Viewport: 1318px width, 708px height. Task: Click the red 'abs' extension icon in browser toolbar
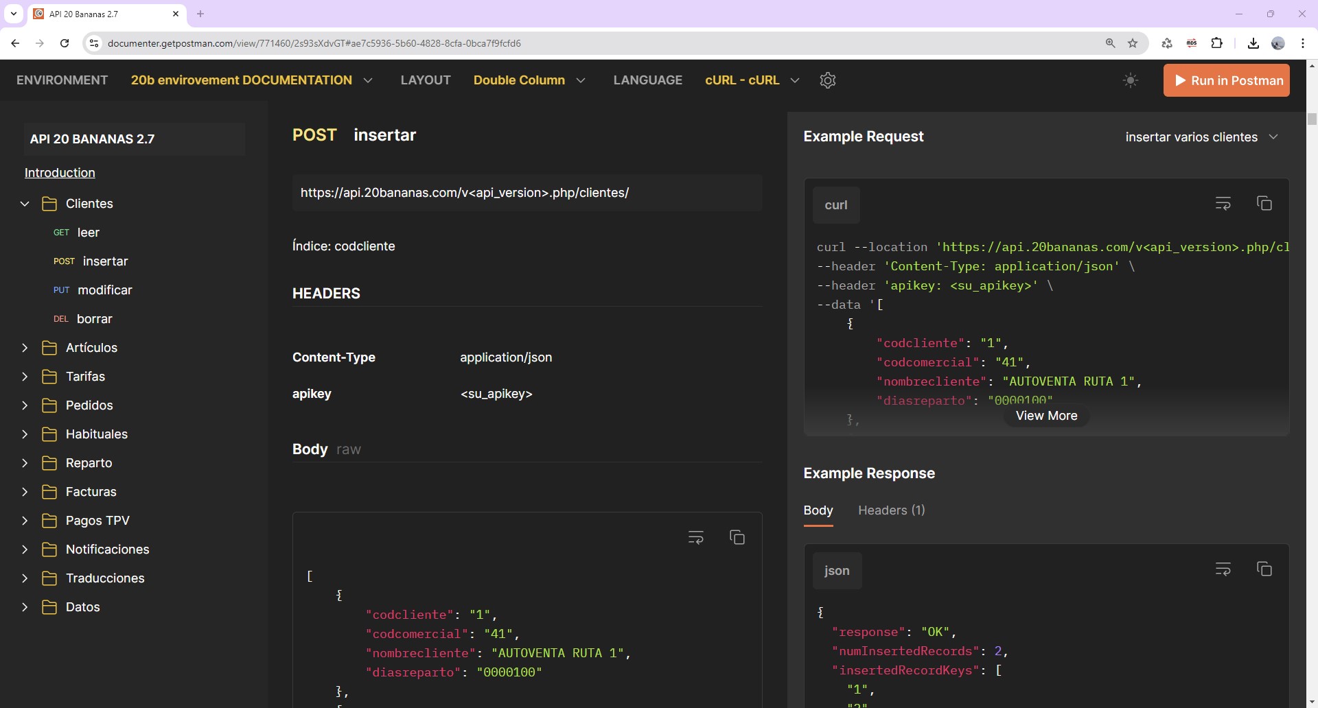(x=1192, y=43)
